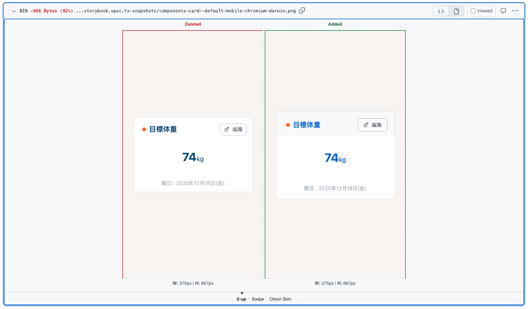Click the 期日 date text in the Deleted image
The width and height of the screenshot is (530, 309).
tap(193, 183)
